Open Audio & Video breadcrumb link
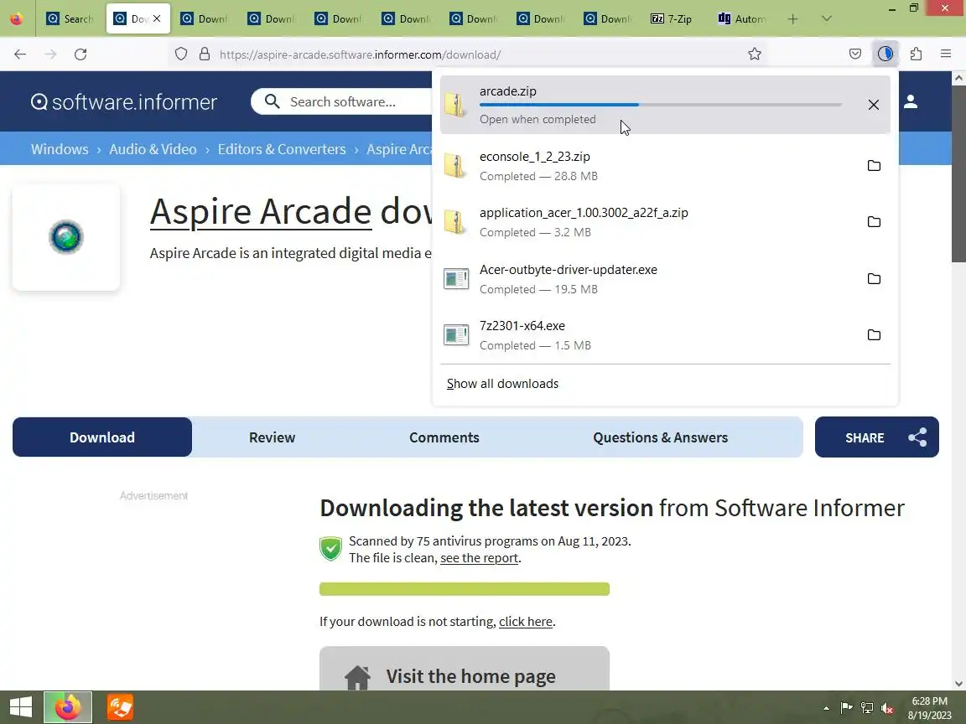Screen dimensions: 966x724 click(x=153, y=149)
